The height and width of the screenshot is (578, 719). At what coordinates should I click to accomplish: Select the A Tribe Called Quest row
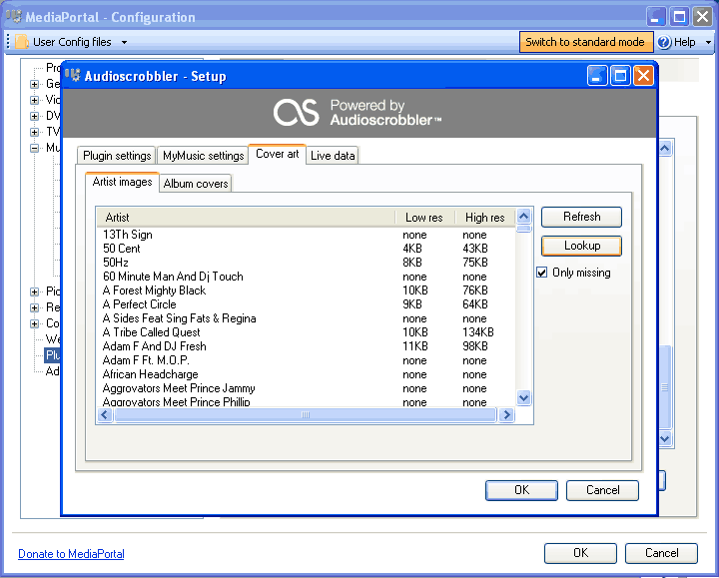[x=306, y=332]
